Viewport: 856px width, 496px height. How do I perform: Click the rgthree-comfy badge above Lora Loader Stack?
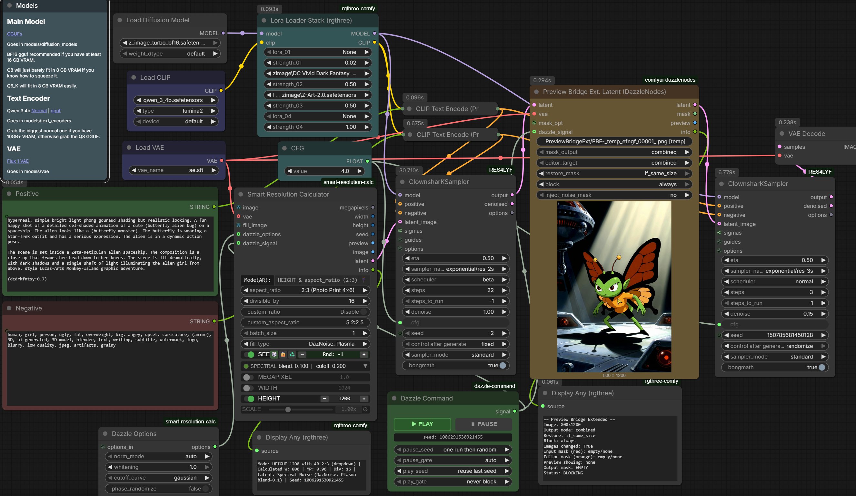358,8
